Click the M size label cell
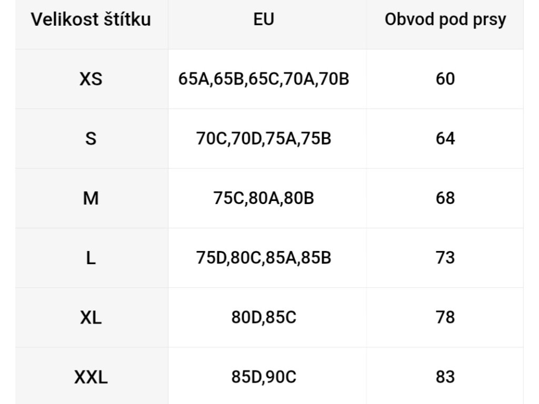Viewport: 539px width, 404px height. pos(91,199)
